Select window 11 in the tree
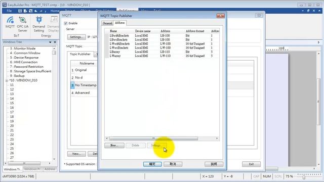 pos(12,85)
